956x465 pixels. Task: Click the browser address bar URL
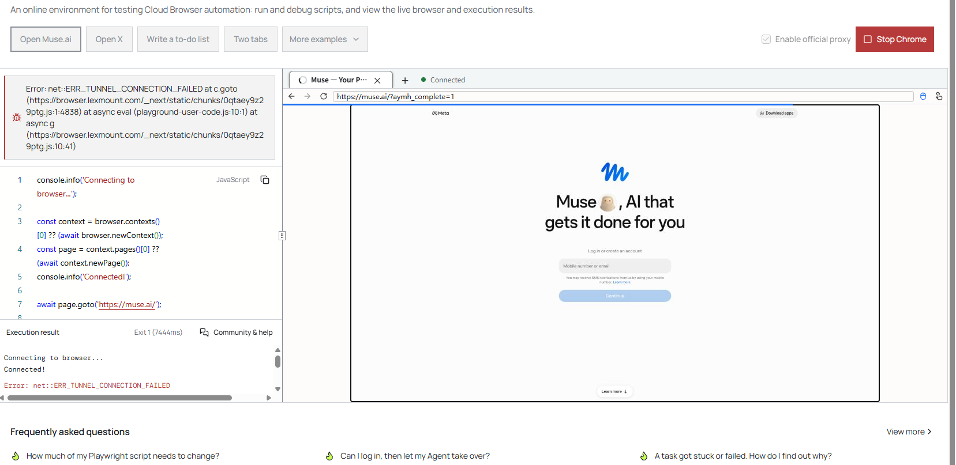(623, 96)
